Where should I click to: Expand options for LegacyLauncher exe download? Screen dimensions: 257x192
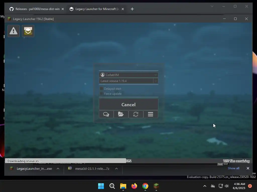pyautogui.click(x=58, y=169)
